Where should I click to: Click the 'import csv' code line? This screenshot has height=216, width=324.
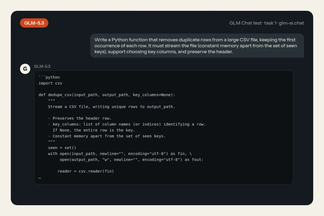[x=50, y=83]
